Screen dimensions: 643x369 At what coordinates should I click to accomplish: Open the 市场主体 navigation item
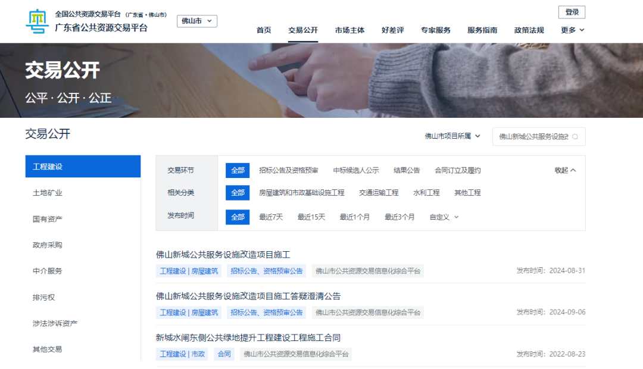pos(349,30)
